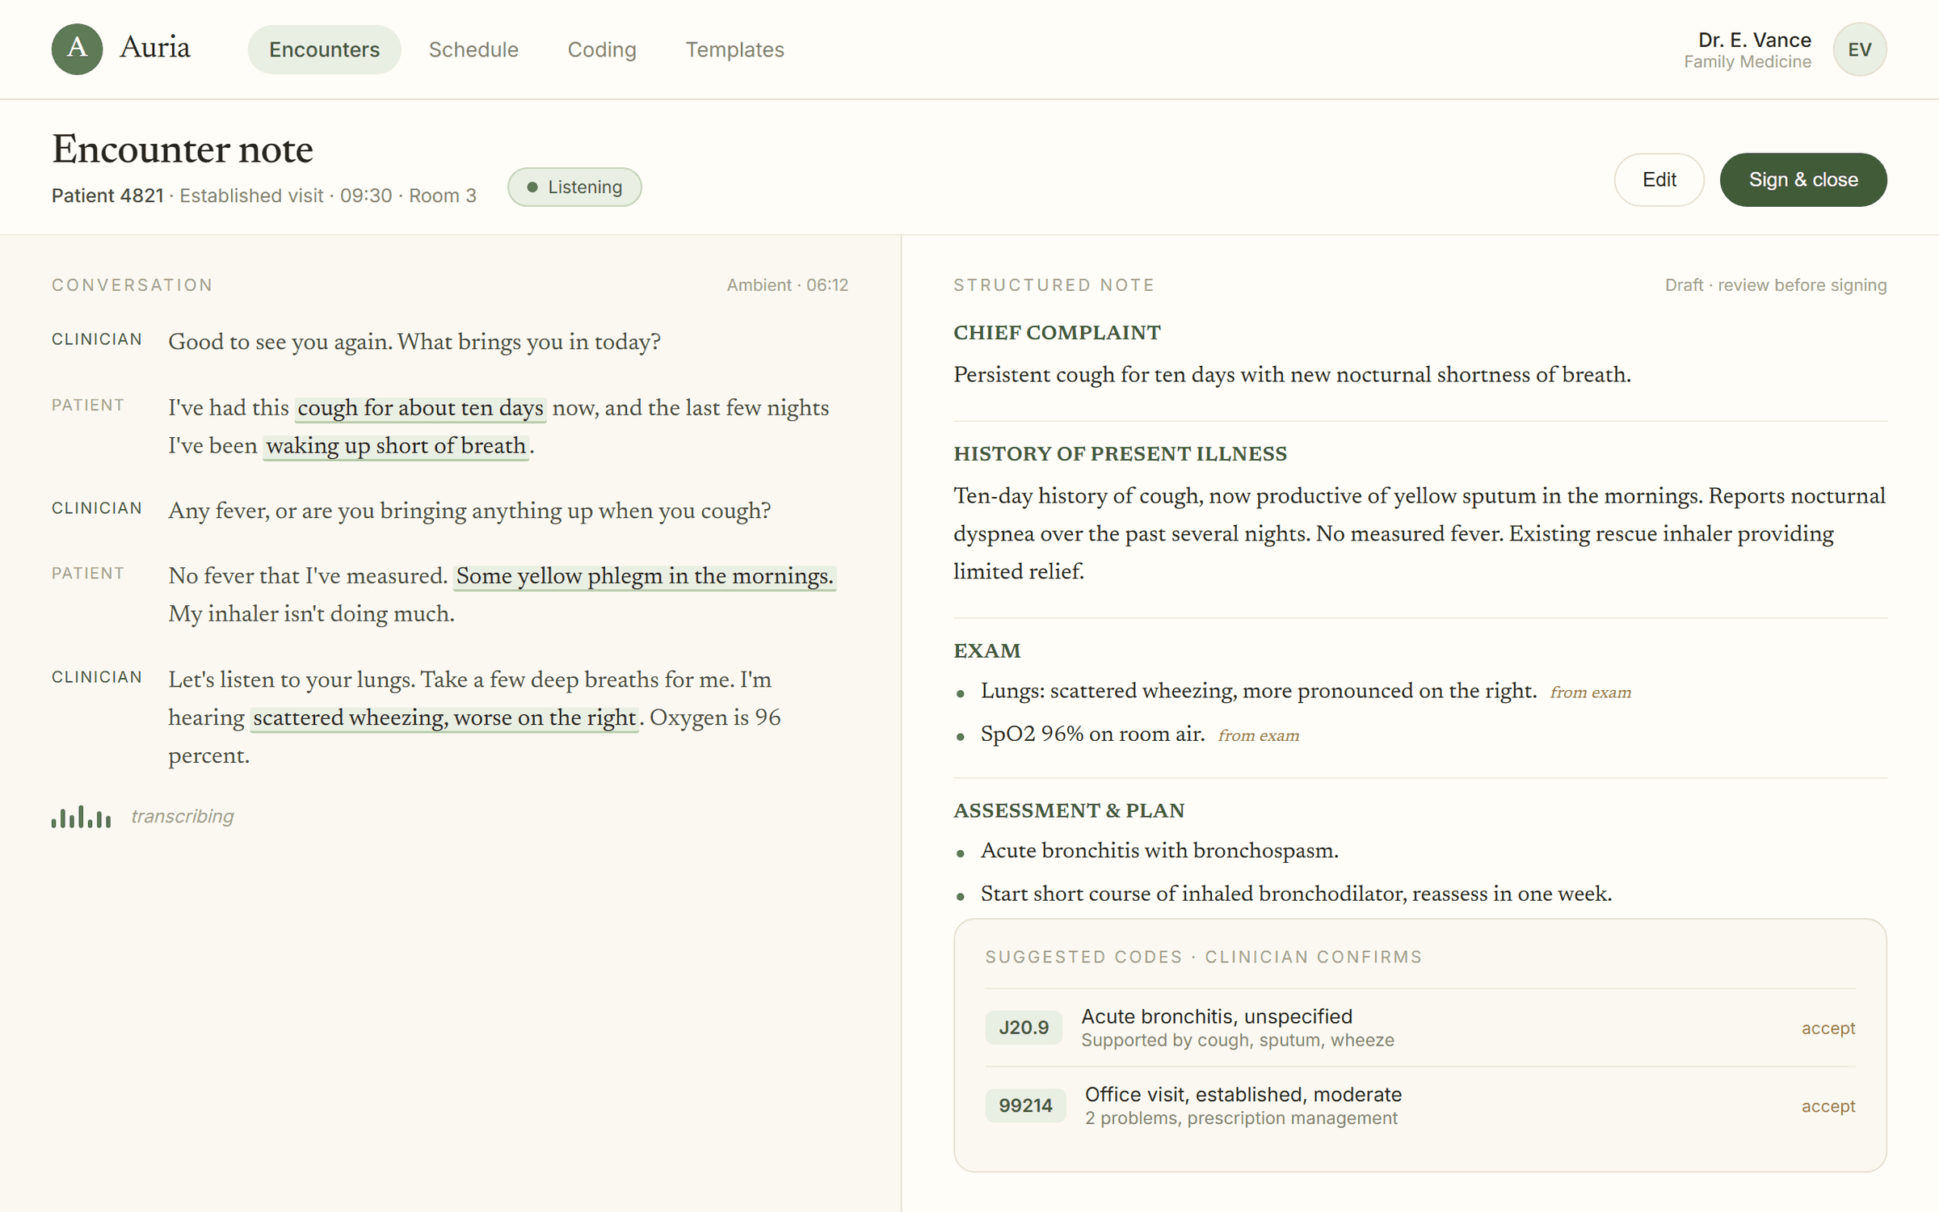
Task: Toggle the Listening status pill
Action: coord(574,187)
